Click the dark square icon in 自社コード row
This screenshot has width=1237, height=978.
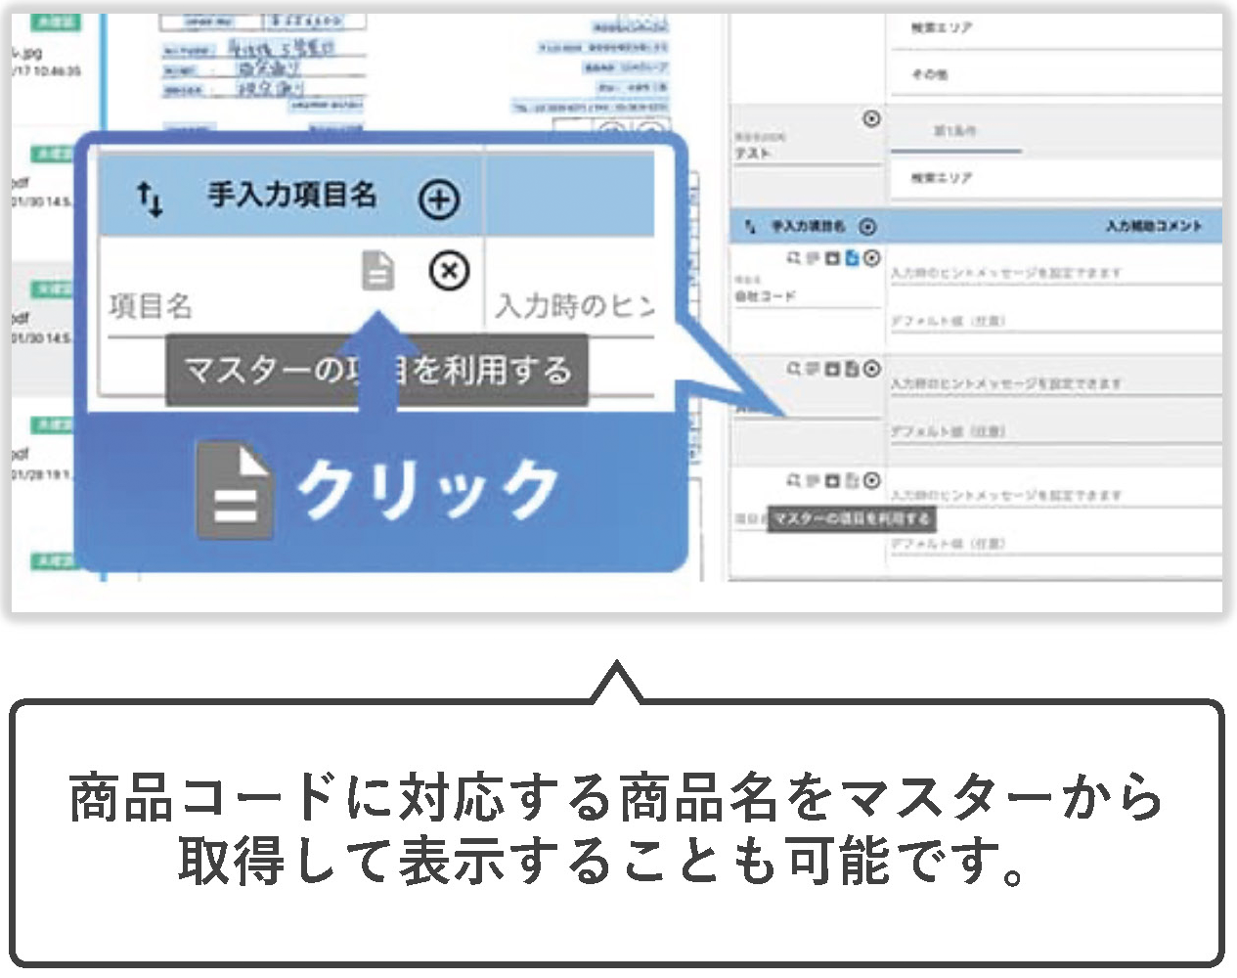tap(832, 259)
